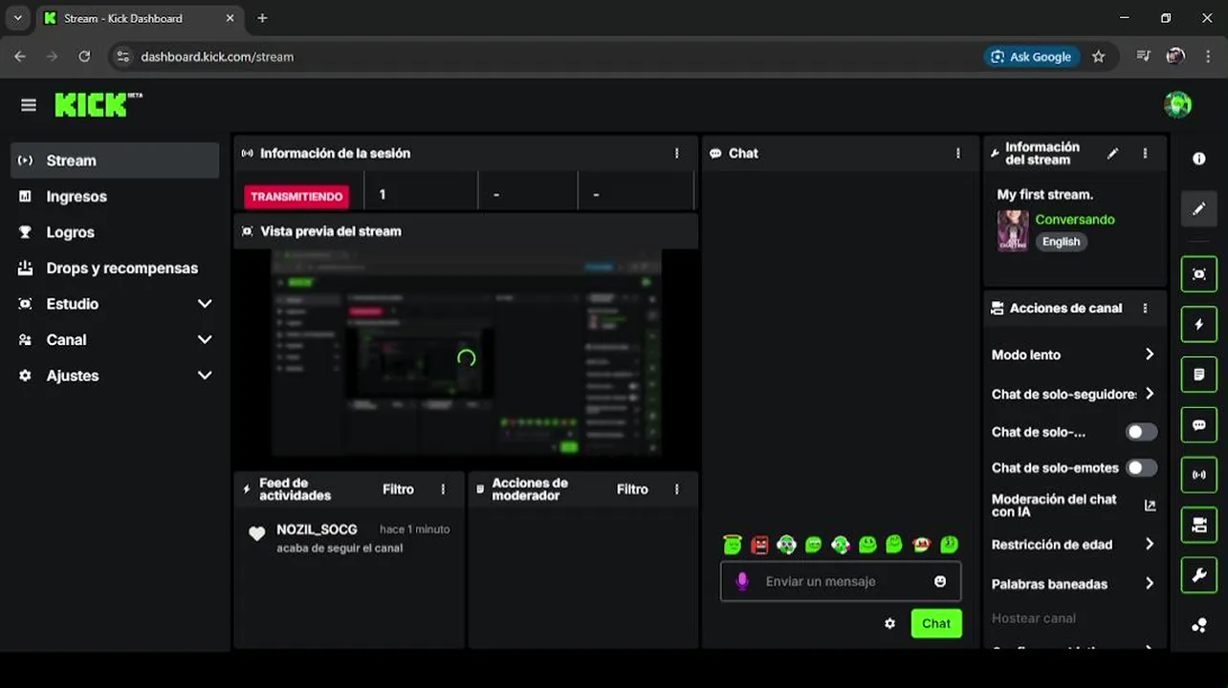Bookmark this page with the star icon
The height and width of the screenshot is (688, 1228).
pos(1099,56)
